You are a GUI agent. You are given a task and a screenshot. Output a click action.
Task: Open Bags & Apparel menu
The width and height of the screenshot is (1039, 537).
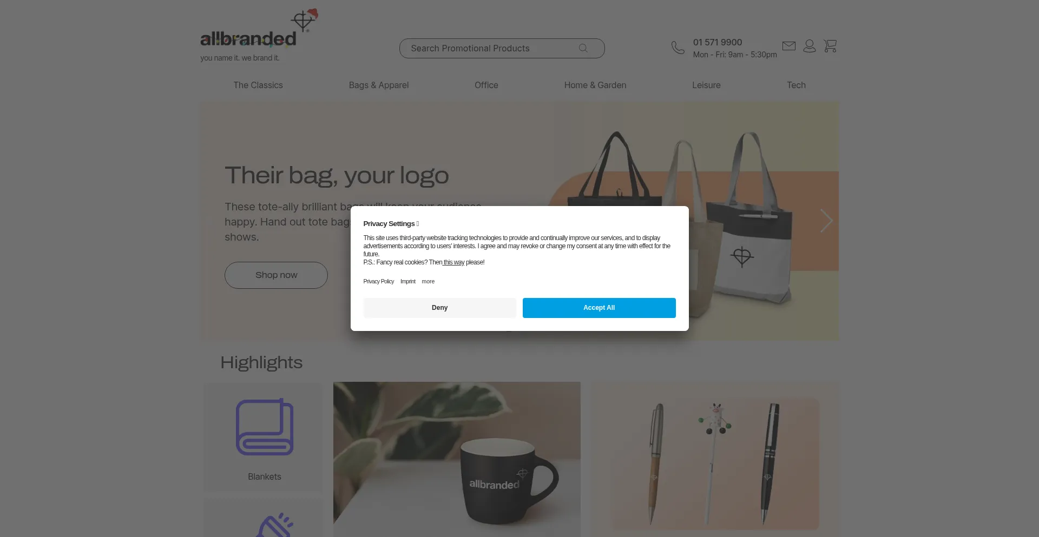pyautogui.click(x=379, y=85)
